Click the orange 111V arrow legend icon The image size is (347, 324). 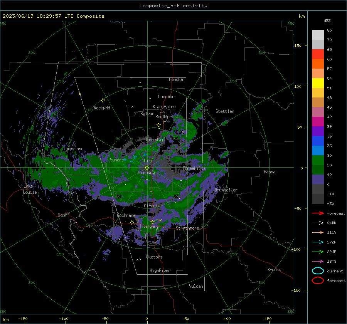318,232
